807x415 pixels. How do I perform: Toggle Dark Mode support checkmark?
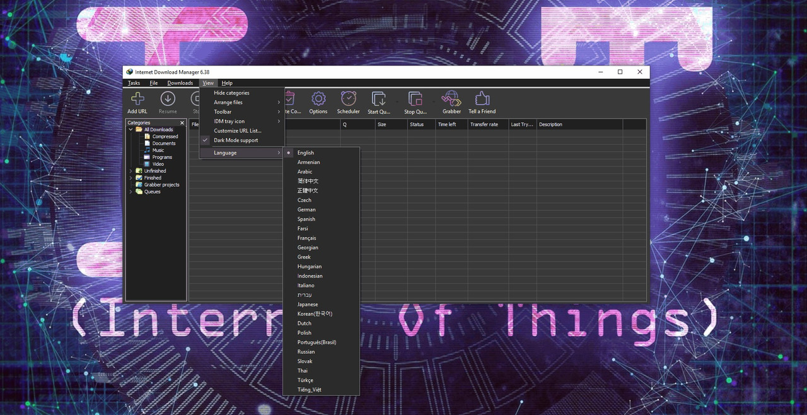click(x=206, y=140)
